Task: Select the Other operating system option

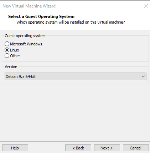Action: (7, 56)
